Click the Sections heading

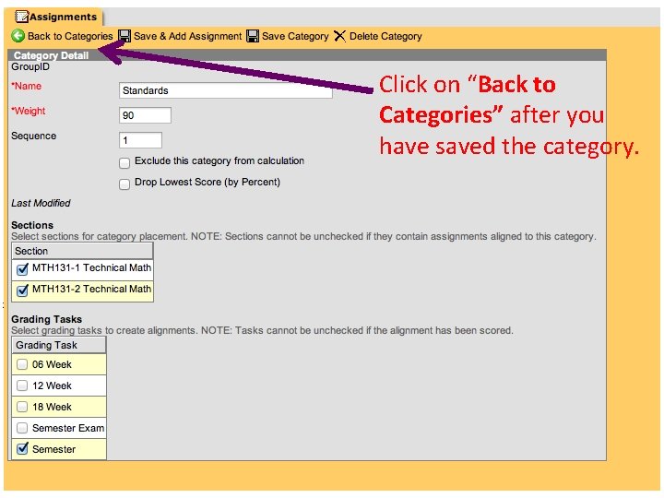click(x=32, y=225)
